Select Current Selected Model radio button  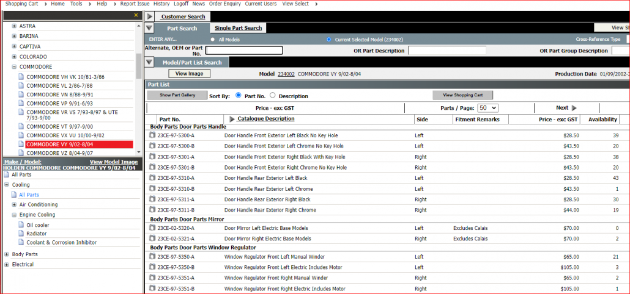328,40
